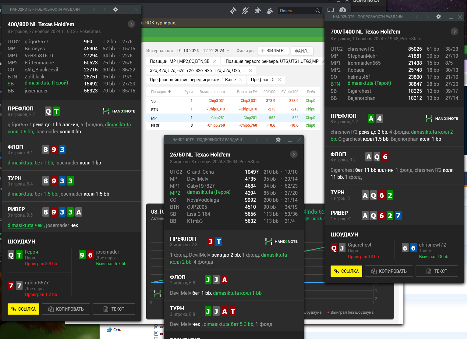Click 'ТЕКСТ' in the 400/800 hand window
The height and width of the screenshot is (339, 468).
[114, 309]
